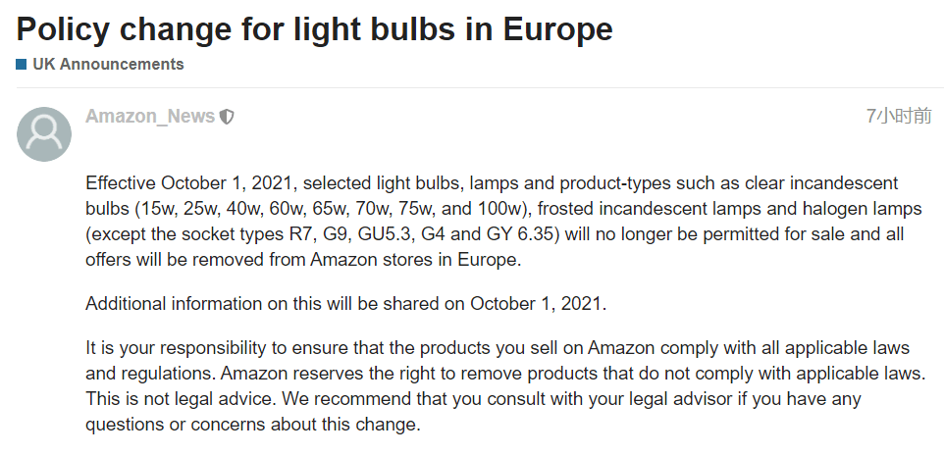
Task: Open the UK Announcements category link
Action: pyautogui.click(x=108, y=65)
